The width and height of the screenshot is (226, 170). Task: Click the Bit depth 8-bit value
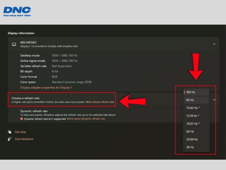(55, 71)
